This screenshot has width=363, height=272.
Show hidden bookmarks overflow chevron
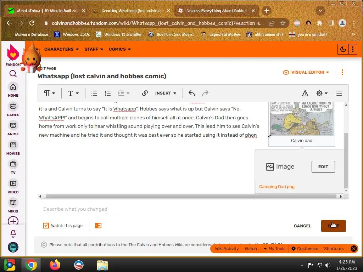click(x=353, y=34)
